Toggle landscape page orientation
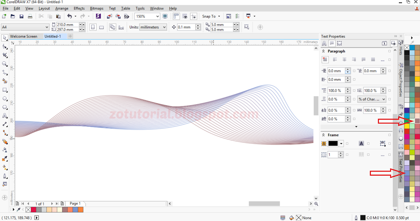Image resolution: width=420 pixels, height=221 pixels. (x=101, y=27)
